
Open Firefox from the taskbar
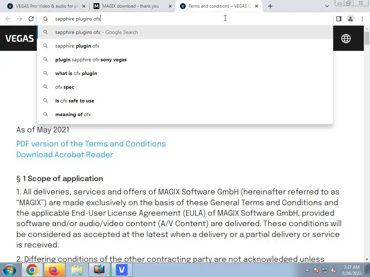click(55, 270)
